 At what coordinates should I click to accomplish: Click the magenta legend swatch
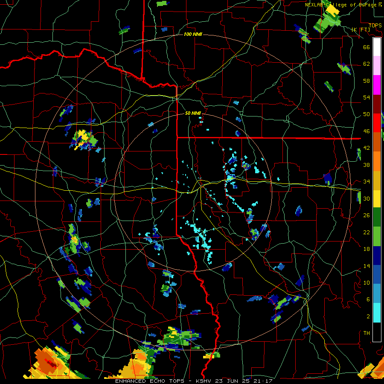[x=377, y=85]
